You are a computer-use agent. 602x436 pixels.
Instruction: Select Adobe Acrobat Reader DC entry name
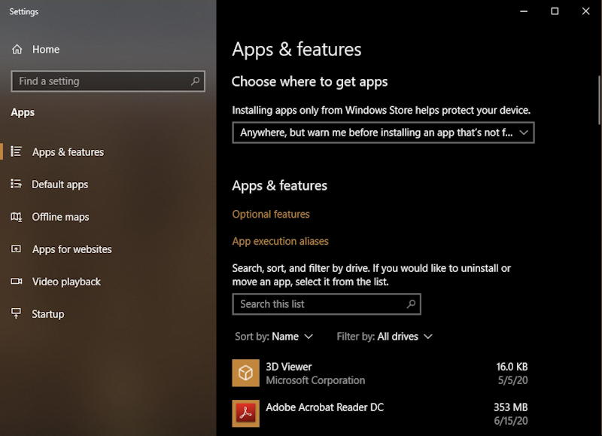(325, 407)
